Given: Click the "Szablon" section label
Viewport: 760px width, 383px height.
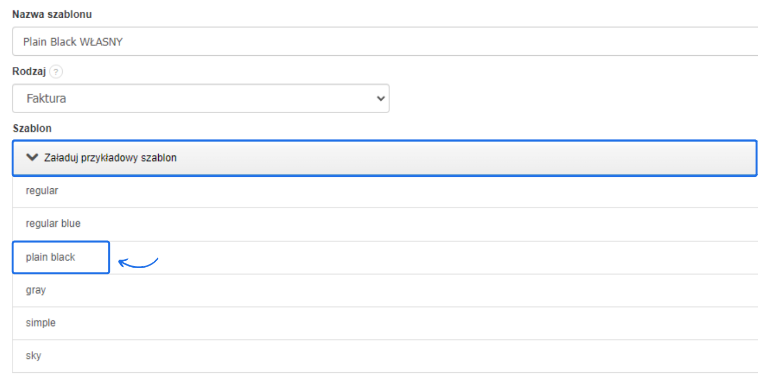Looking at the screenshot, I should coord(32,129).
